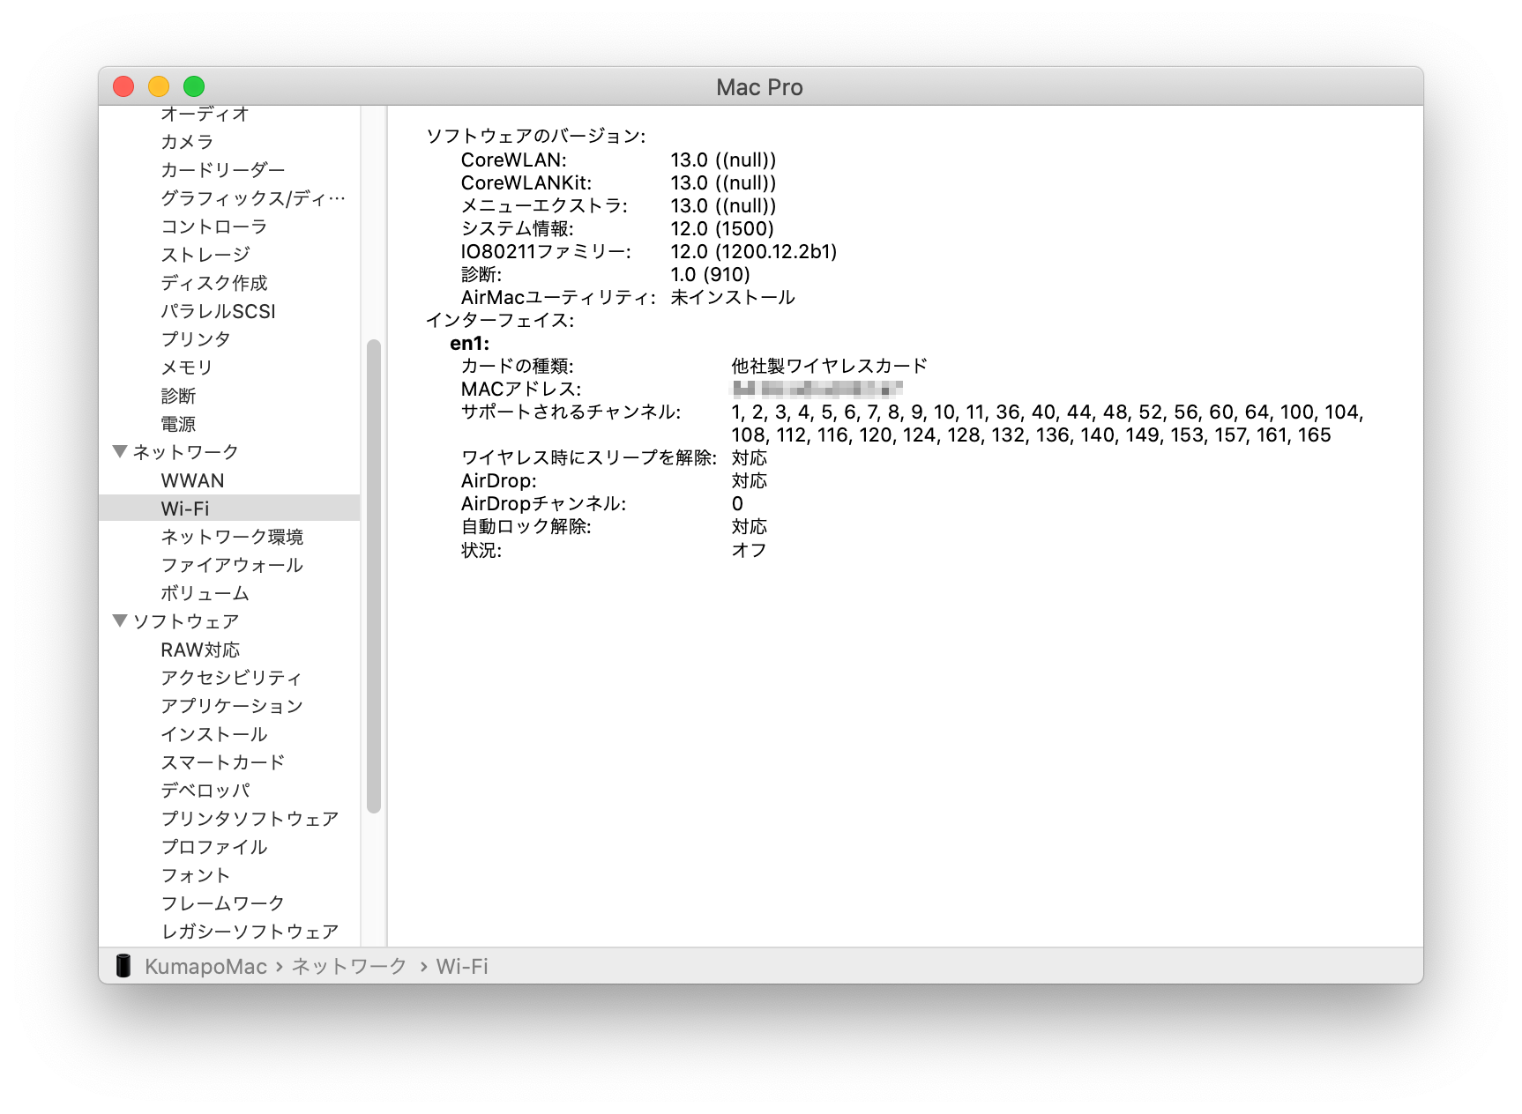This screenshot has width=1522, height=1114.
Task: Select フォント in the sidebar
Action: 196,875
